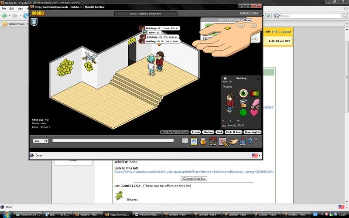Click the blue question mark help icon

pos(250,141)
